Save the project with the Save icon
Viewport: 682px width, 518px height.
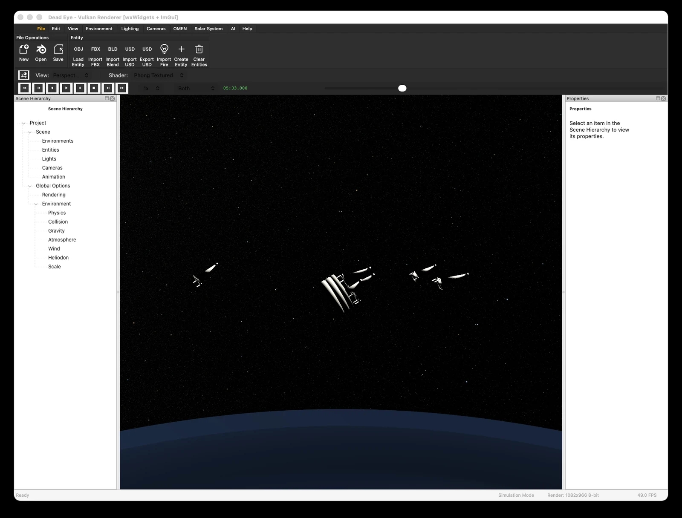(58, 49)
